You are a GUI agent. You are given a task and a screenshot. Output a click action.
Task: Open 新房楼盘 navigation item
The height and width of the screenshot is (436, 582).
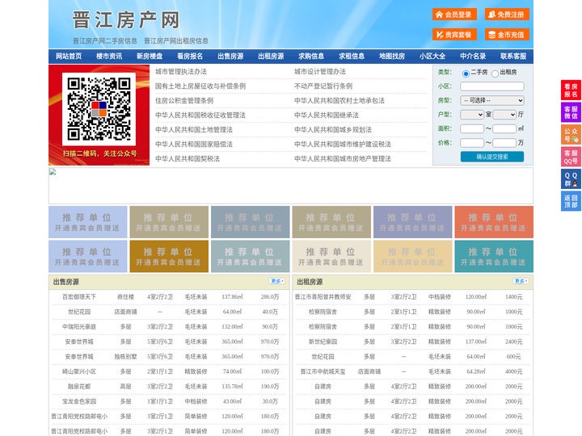[150, 57]
